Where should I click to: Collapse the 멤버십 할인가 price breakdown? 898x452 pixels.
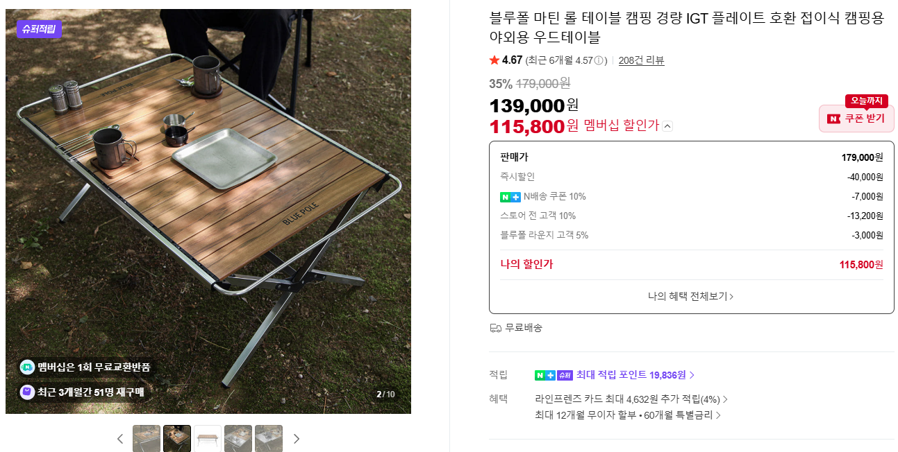pos(667,126)
